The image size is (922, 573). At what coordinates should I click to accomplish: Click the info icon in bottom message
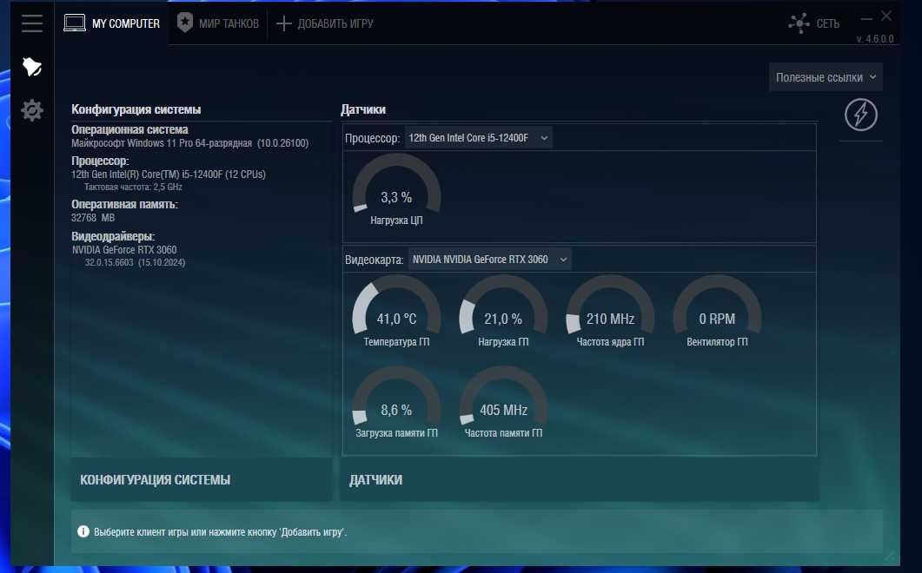(x=83, y=532)
